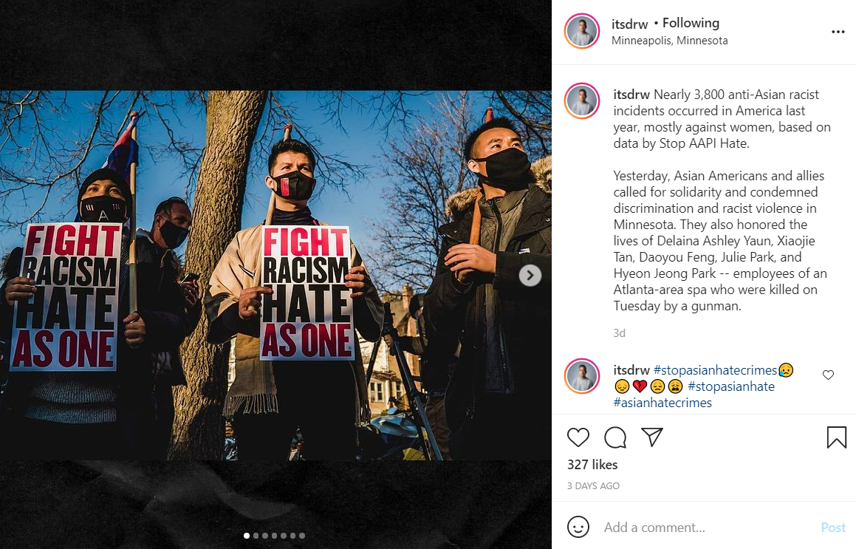Open comments via speech bubble icon
The height and width of the screenshot is (549, 856).
pos(615,437)
